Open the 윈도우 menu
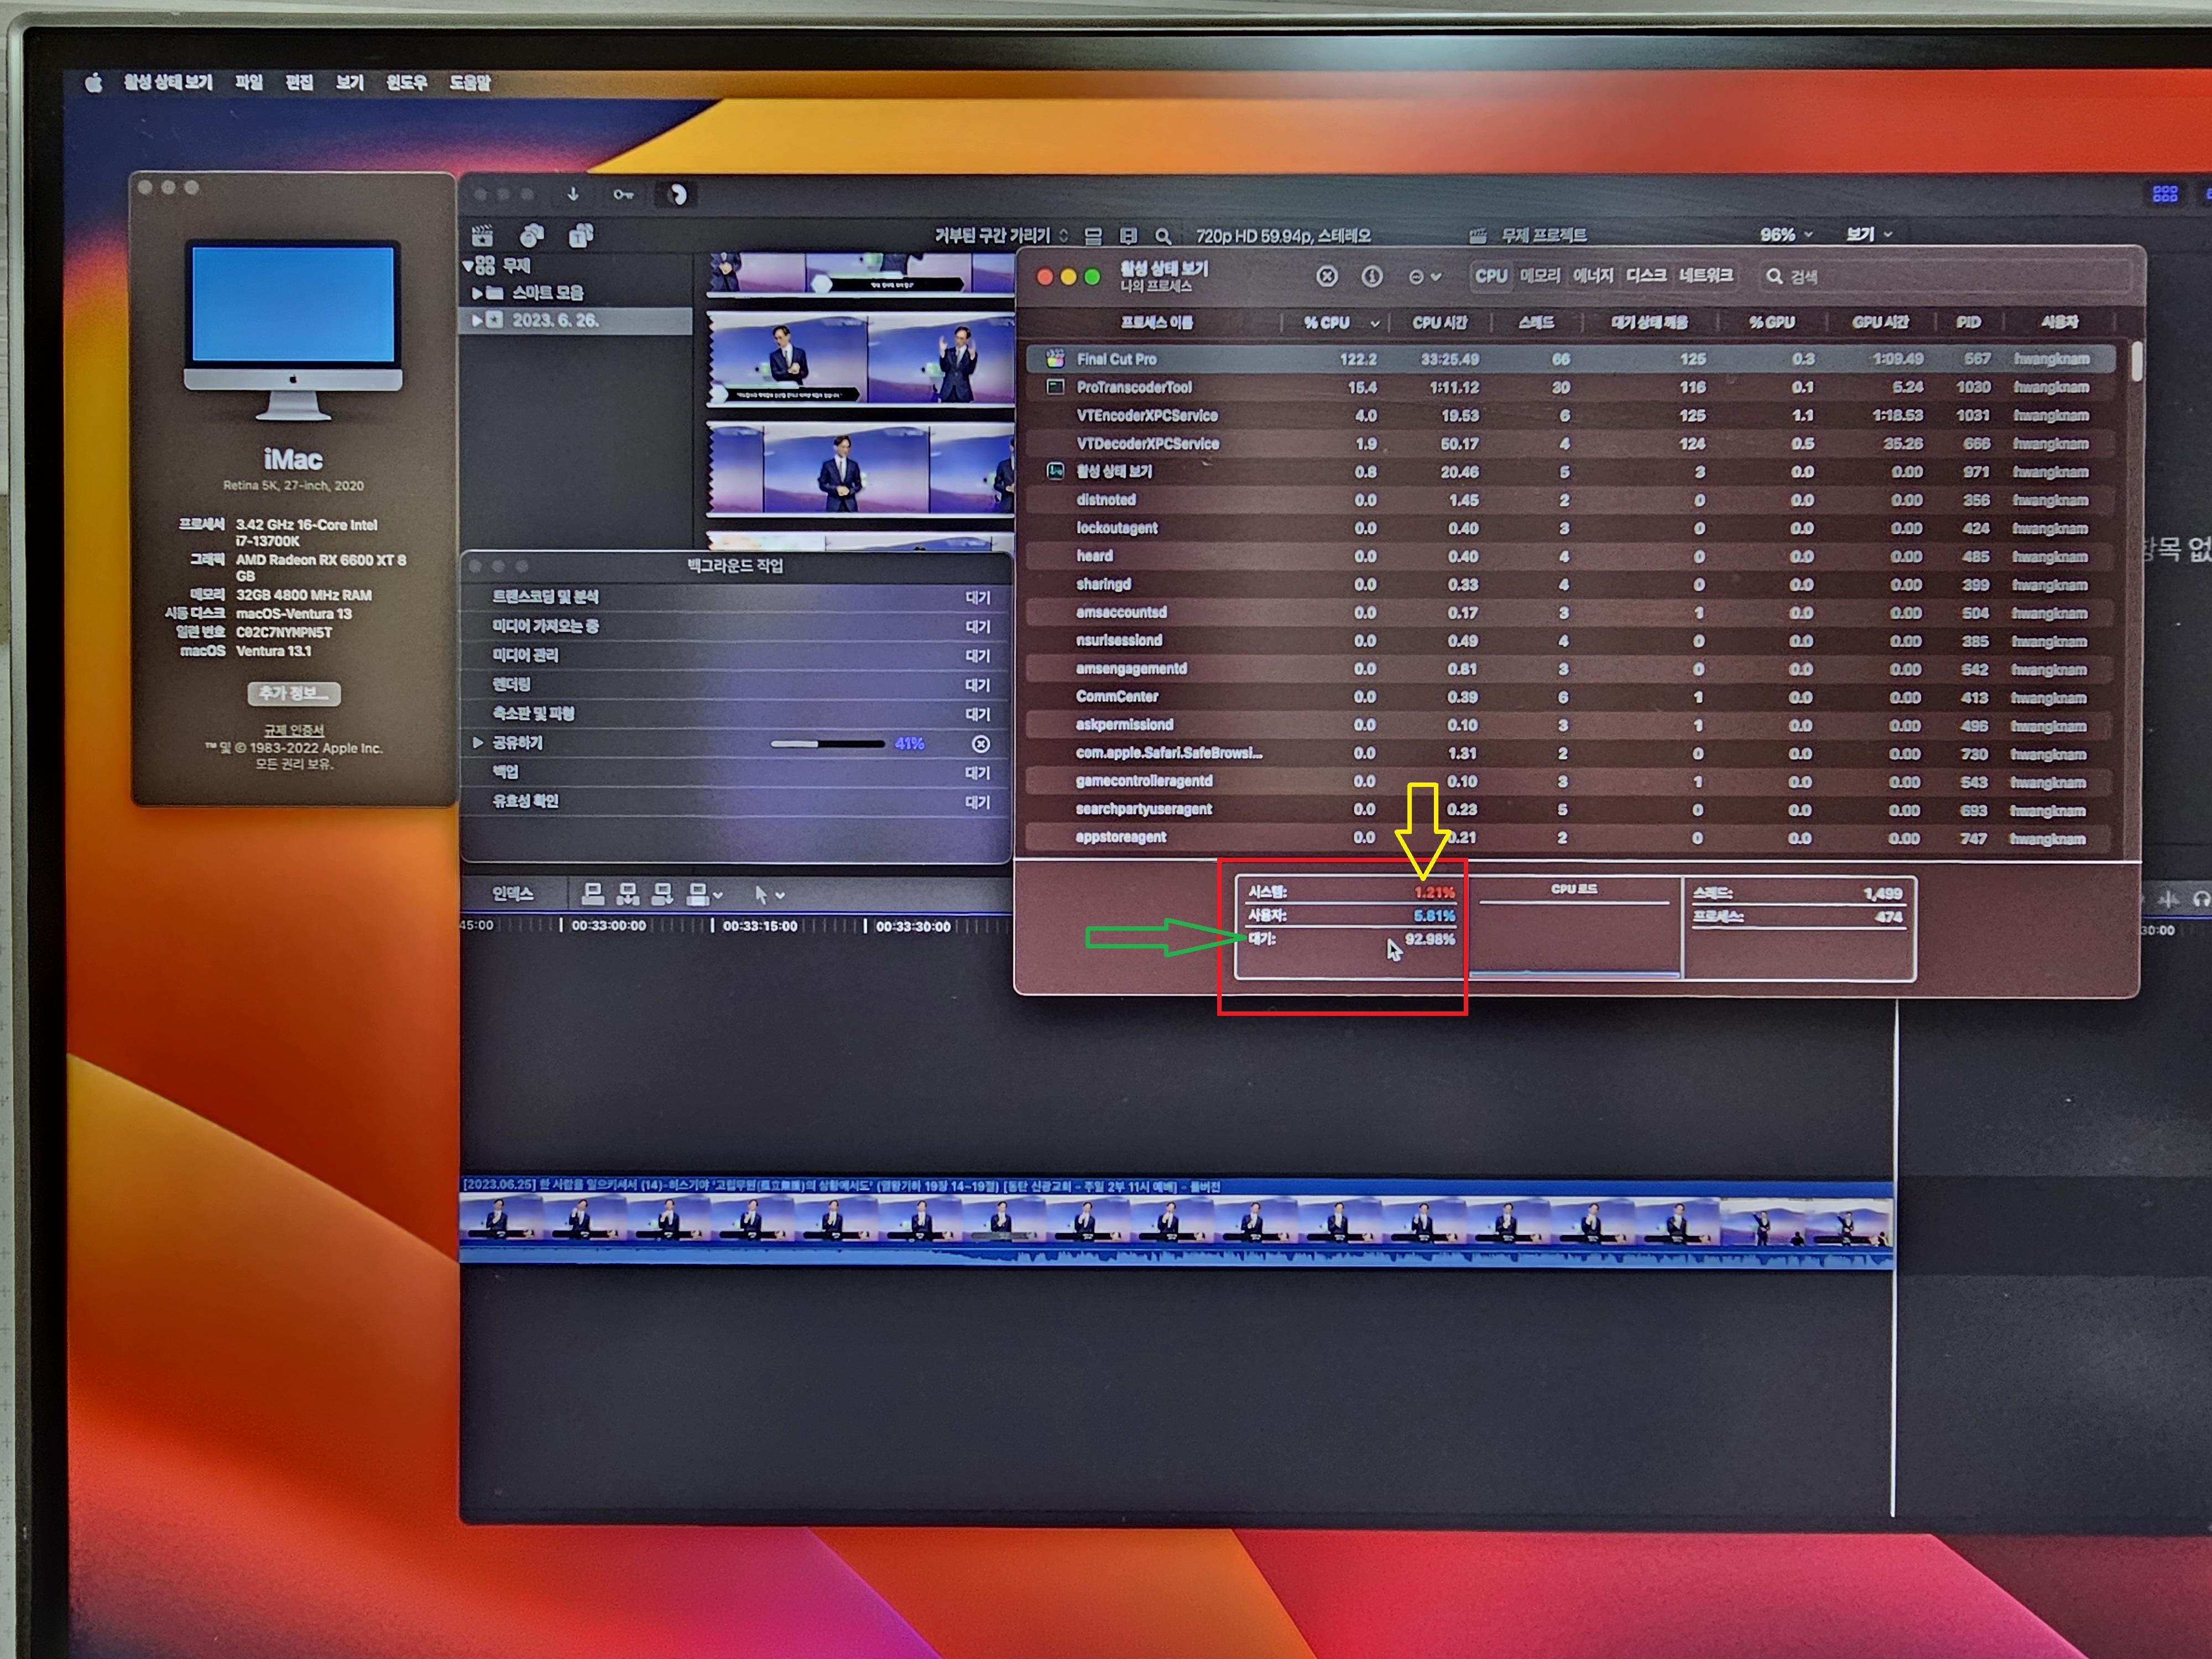 tap(406, 83)
